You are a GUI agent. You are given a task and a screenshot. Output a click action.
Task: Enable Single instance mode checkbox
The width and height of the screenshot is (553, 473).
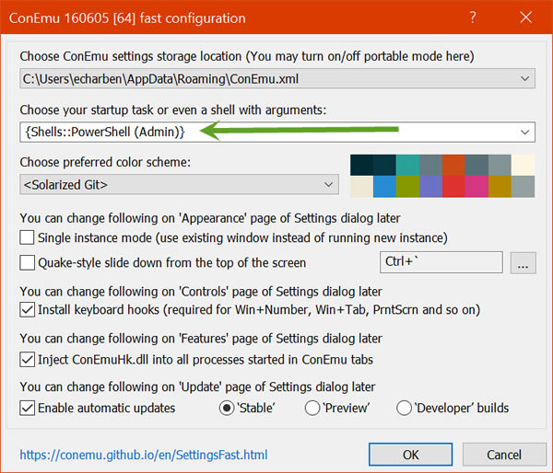click(27, 237)
